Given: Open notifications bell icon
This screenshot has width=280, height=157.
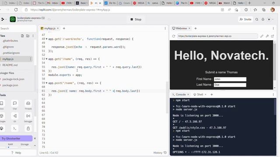Looking at the screenshot, I should pos(263,19).
